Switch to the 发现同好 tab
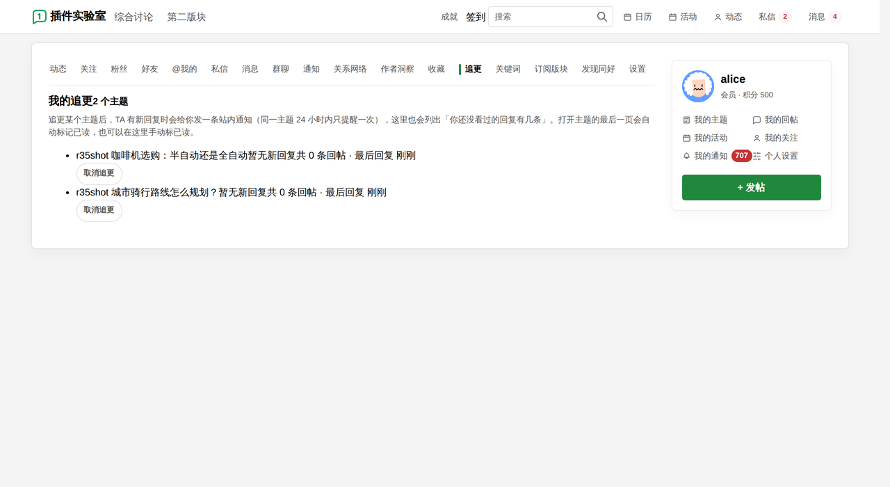The width and height of the screenshot is (890, 487). [x=598, y=69]
